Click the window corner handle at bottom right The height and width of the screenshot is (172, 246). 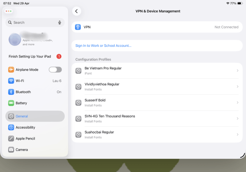pos(243,155)
